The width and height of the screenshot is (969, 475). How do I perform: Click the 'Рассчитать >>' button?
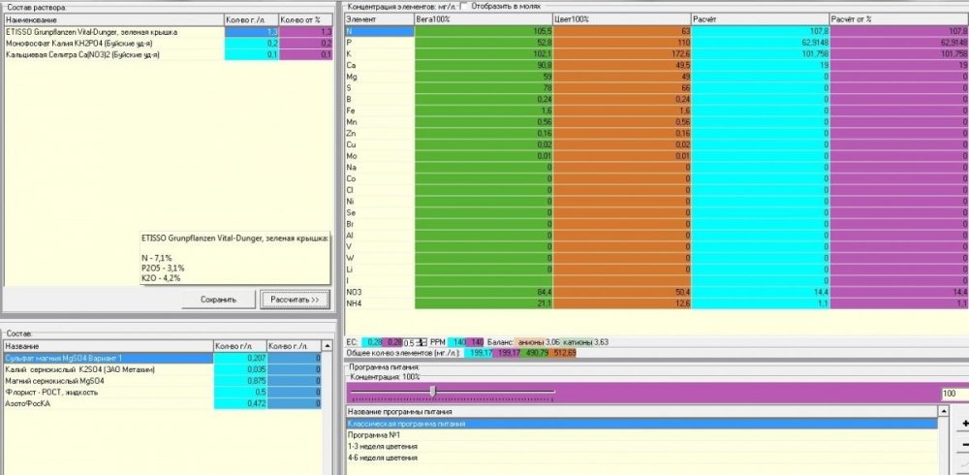(295, 300)
